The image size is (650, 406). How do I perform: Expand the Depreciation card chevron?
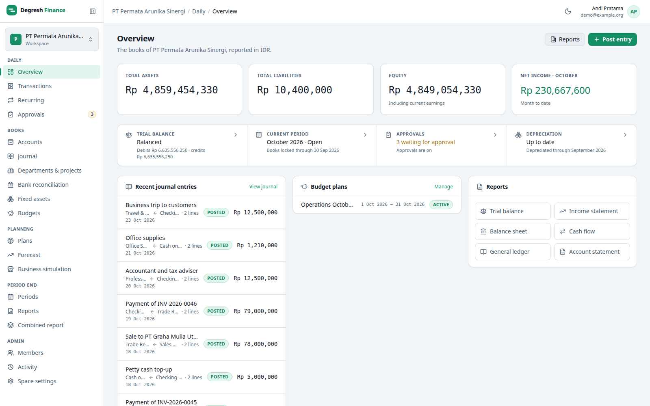click(625, 135)
